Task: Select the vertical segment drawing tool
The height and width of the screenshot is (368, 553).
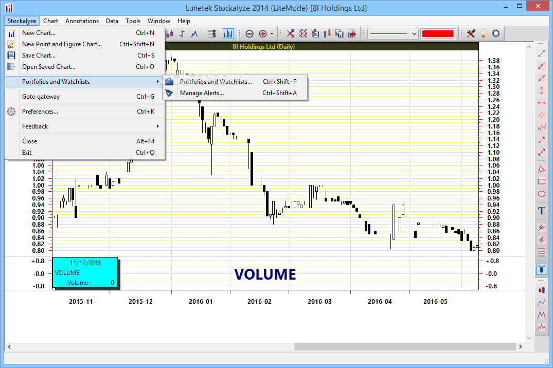Action: tap(542, 90)
